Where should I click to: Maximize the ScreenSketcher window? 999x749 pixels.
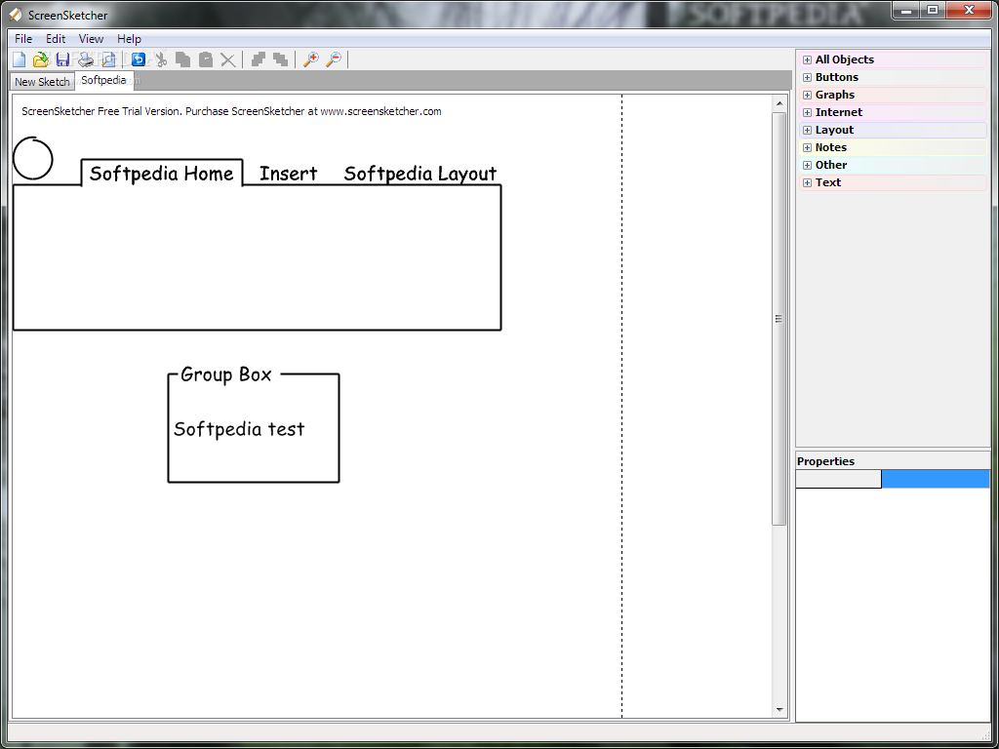pyautogui.click(x=933, y=10)
